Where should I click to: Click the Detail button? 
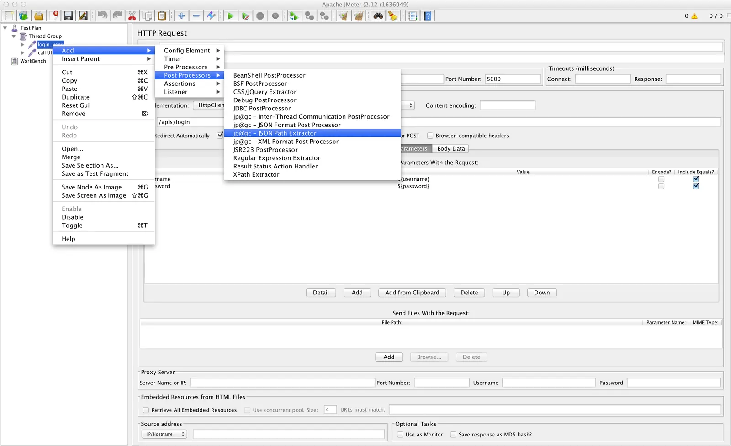click(x=321, y=293)
